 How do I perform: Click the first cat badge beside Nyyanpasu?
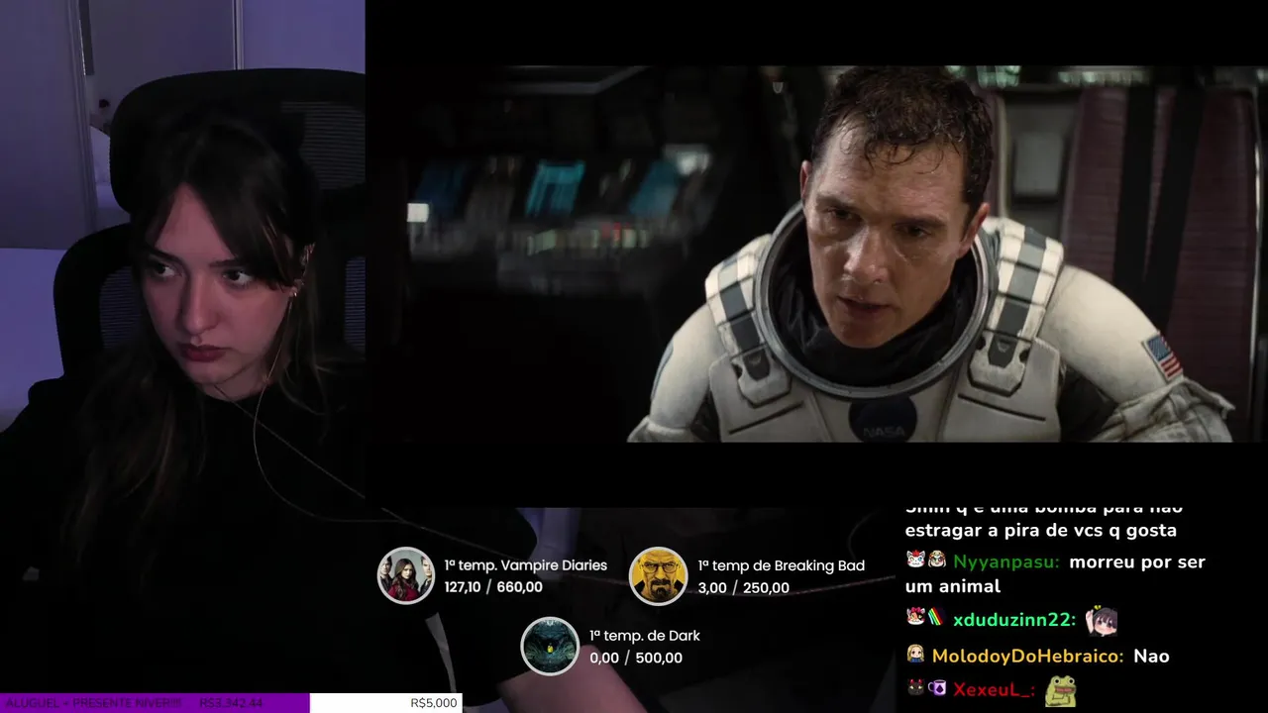(915, 560)
